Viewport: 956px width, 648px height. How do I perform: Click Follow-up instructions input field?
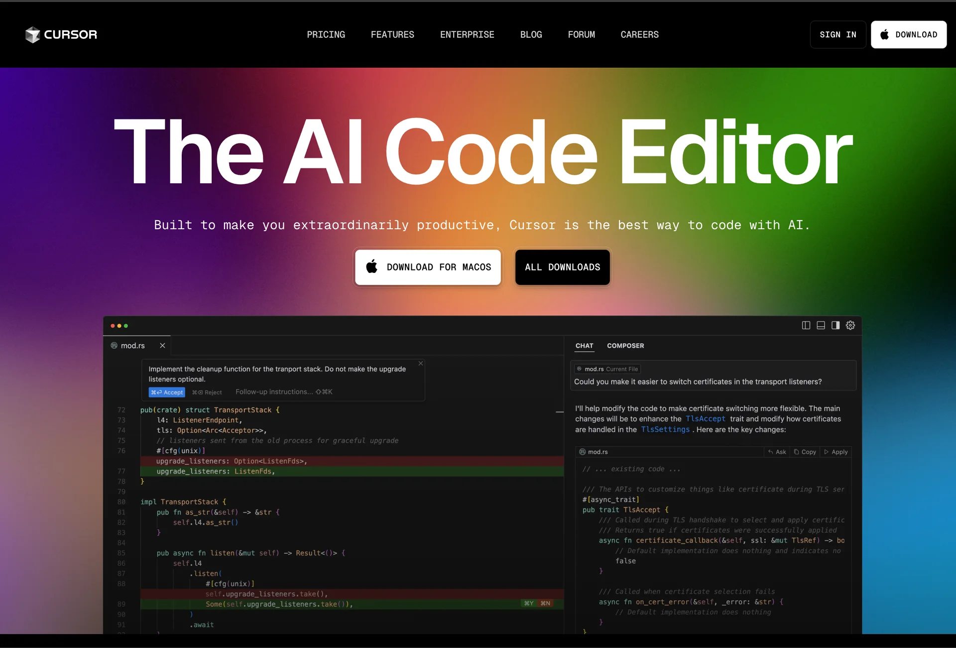pos(284,392)
